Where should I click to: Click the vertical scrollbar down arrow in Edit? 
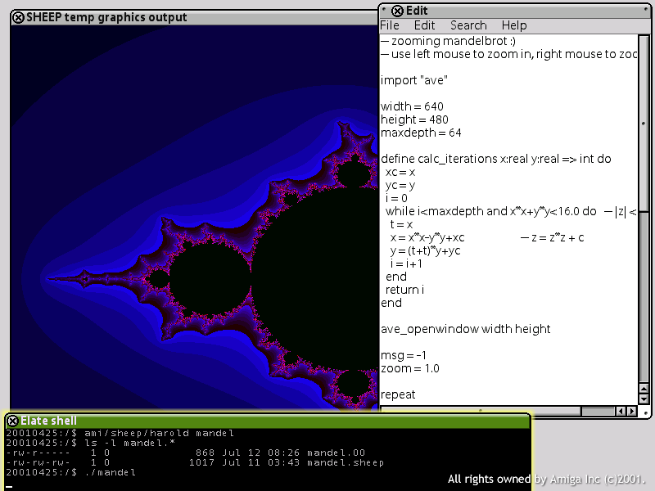644,397
